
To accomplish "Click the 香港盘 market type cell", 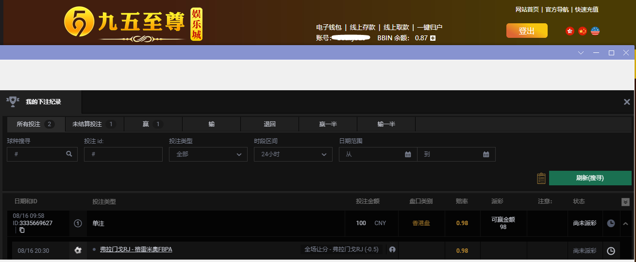I will [x=421, y=223].
